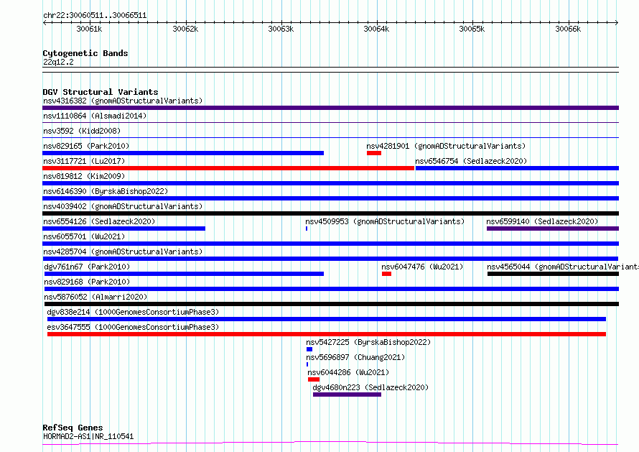Open the dgv761n67 (Park2010) label
This screenshot has height=452, width=639.
(87, 267)
